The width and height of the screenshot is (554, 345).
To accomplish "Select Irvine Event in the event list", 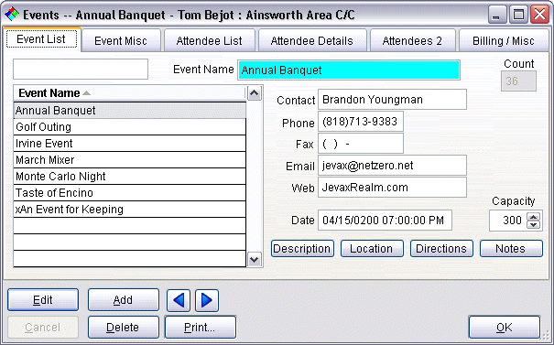I will point(129,144).
